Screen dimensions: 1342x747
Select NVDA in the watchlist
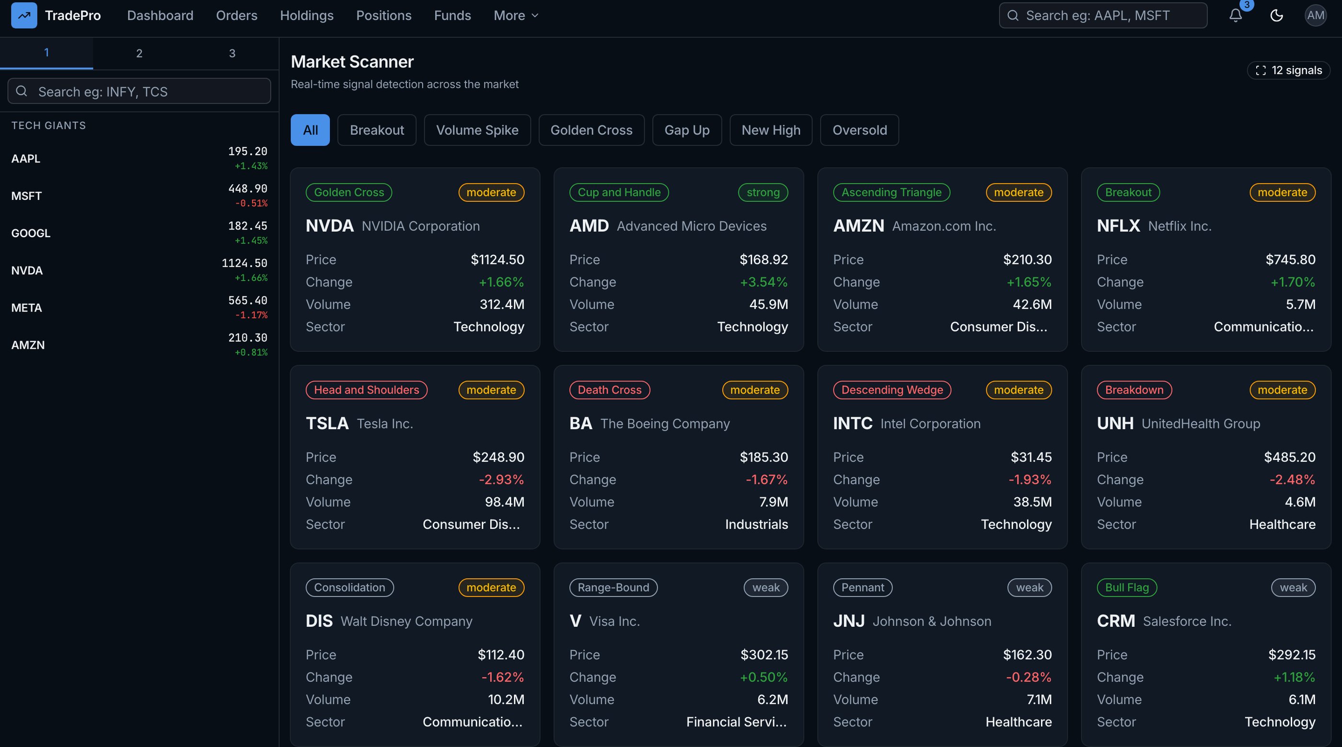pyautogui.click(x=139, y=270)
